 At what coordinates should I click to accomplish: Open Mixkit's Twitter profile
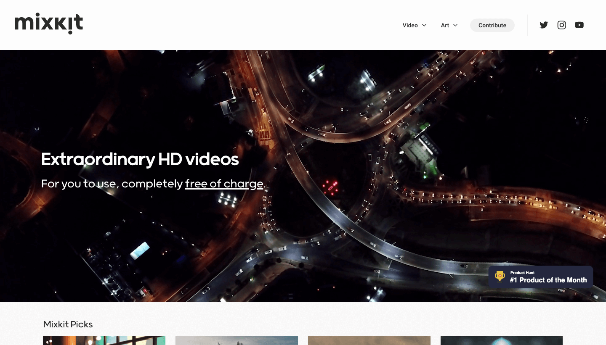coord(544,25)
